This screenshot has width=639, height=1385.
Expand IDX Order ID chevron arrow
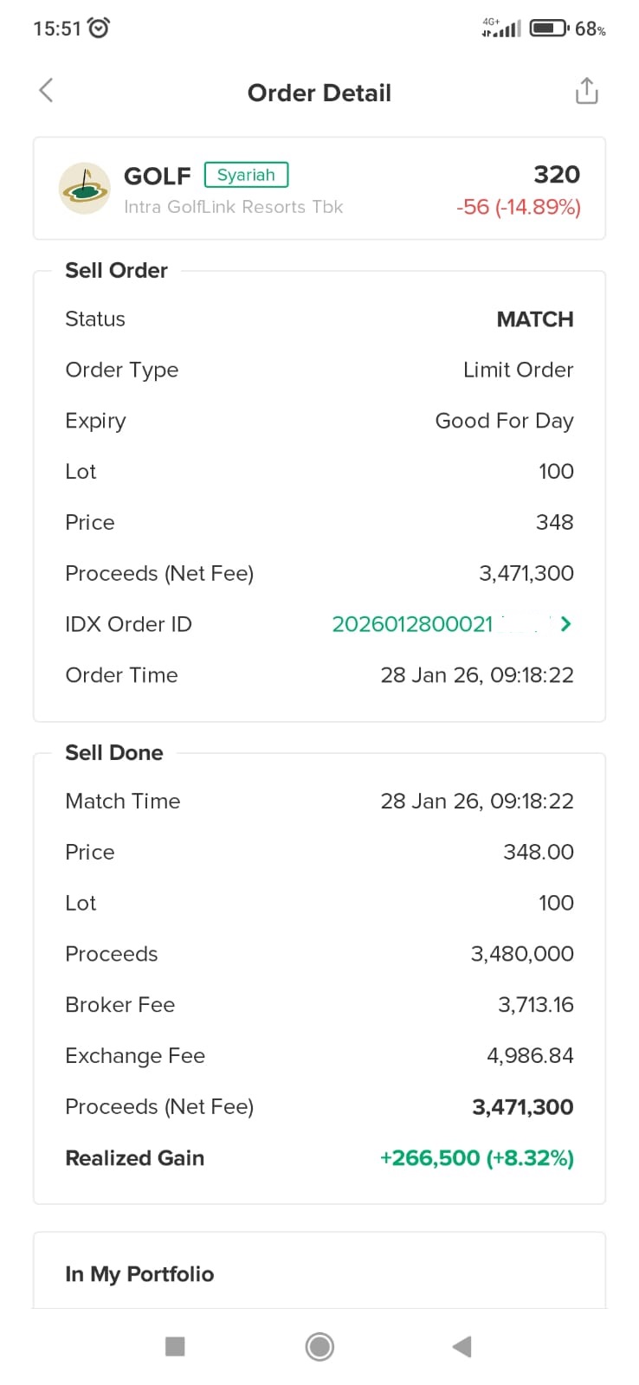[x=565, y=624]
